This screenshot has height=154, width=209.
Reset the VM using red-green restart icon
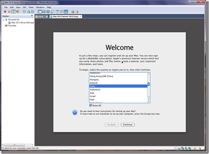click(x=17, y=12)
